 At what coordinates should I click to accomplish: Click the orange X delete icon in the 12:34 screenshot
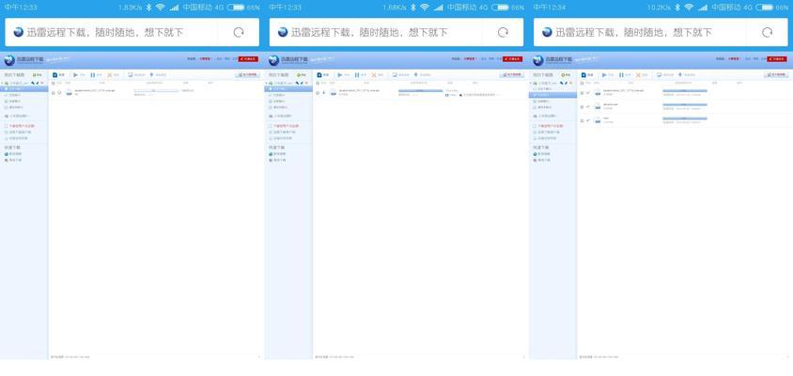(639, 75)
